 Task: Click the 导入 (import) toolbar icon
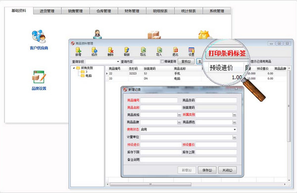pos(159,51)
